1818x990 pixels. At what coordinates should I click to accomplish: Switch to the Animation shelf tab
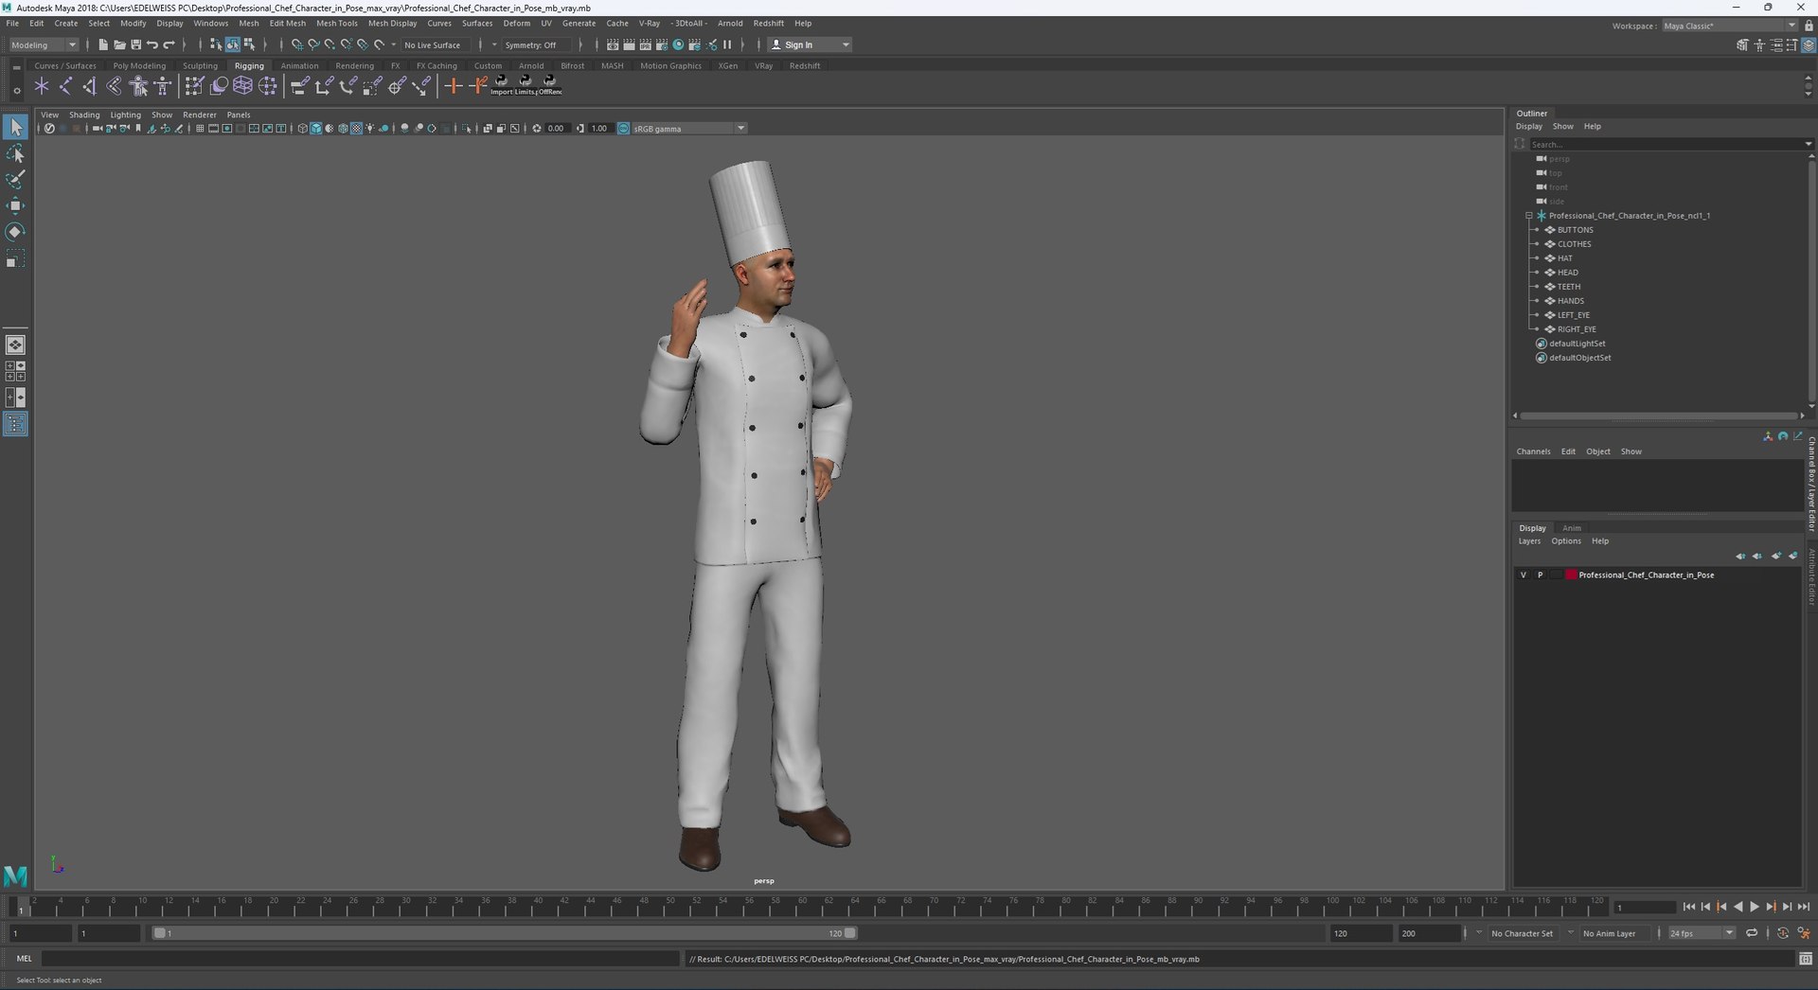coord(299,65)
